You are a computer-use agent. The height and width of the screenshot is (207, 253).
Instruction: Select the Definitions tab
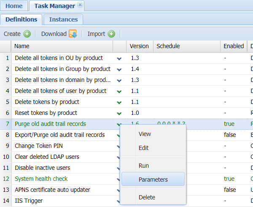tap(21, 19)
